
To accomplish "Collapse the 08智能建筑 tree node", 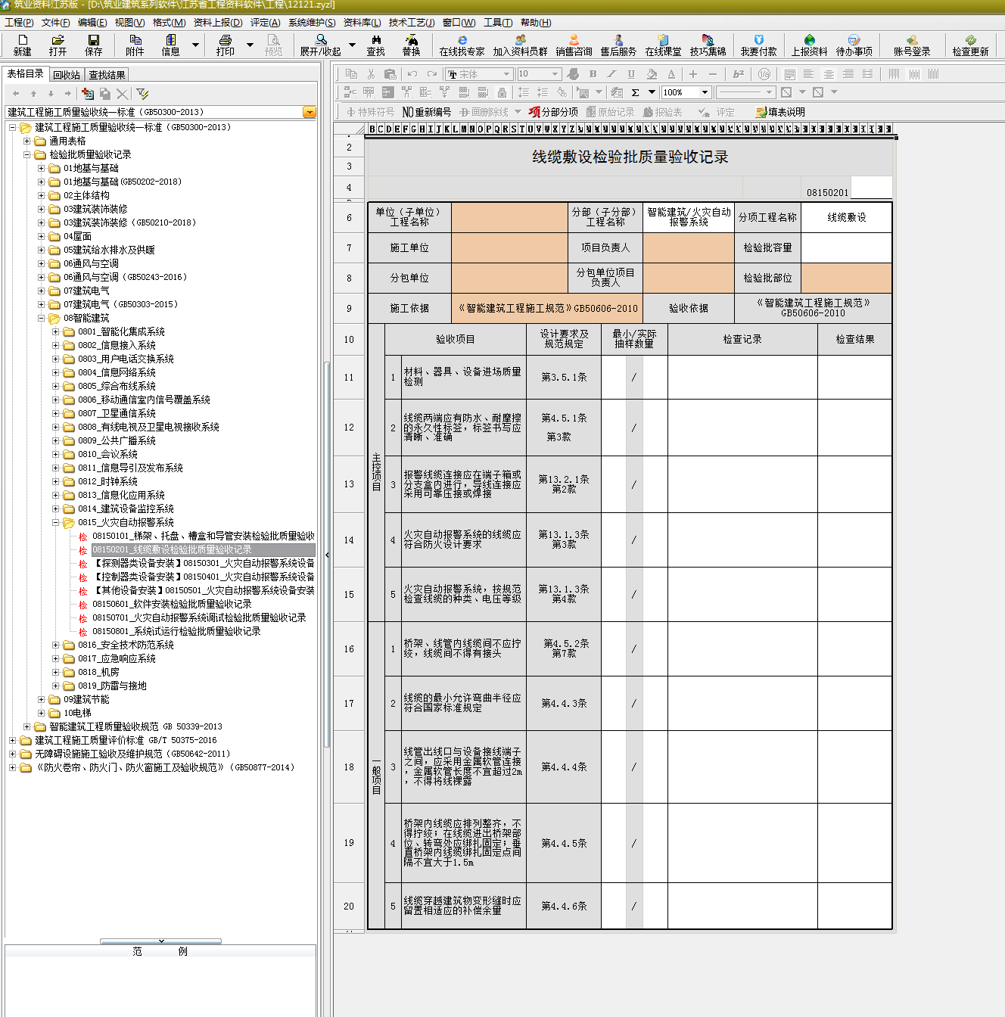I will point(42,318).
